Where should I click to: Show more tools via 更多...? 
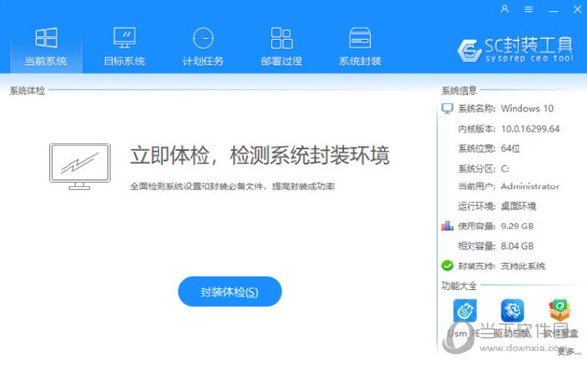[x=569, y=350]
